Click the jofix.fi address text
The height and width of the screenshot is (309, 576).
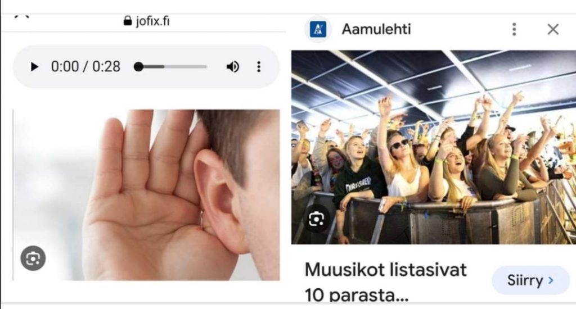tap(152, 21)
